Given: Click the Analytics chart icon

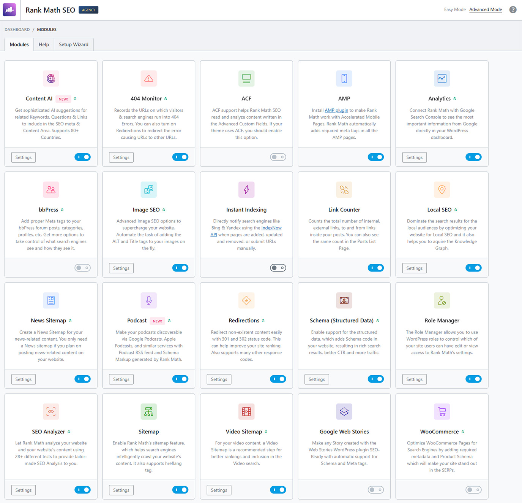Looking at the screenshot, I should point(442,78).
